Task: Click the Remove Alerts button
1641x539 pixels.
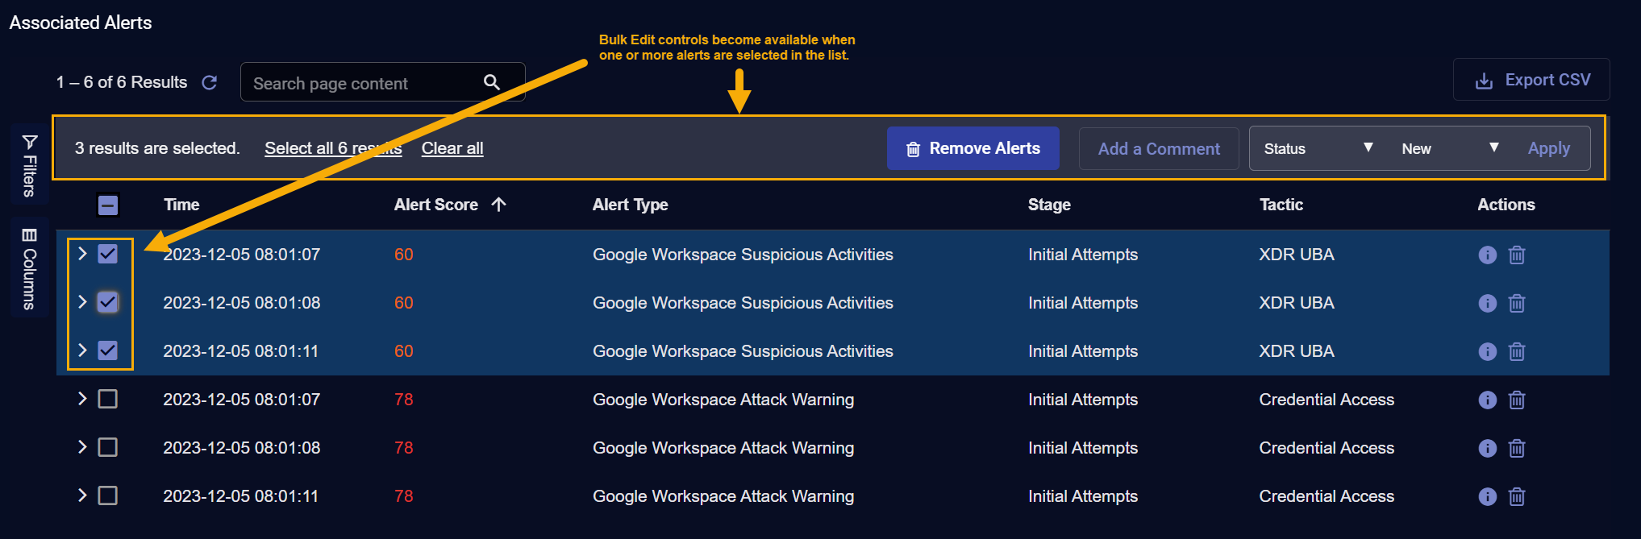Action: click(973, 148)
